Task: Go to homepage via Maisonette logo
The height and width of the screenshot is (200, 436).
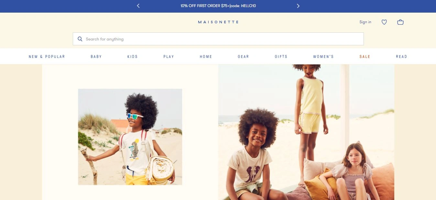Action: click(218, 22)
